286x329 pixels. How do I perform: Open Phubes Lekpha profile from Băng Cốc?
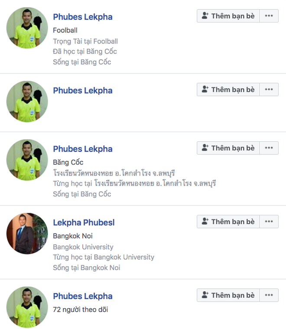point(82,149)
